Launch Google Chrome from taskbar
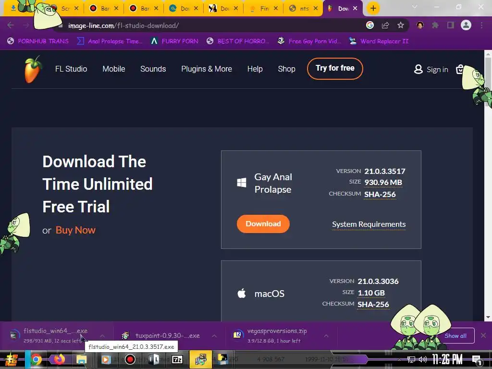 36,359
